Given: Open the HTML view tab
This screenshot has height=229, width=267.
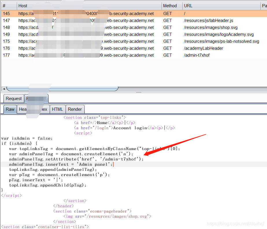Looking at the screenshot, I should [x=57, y=109].
